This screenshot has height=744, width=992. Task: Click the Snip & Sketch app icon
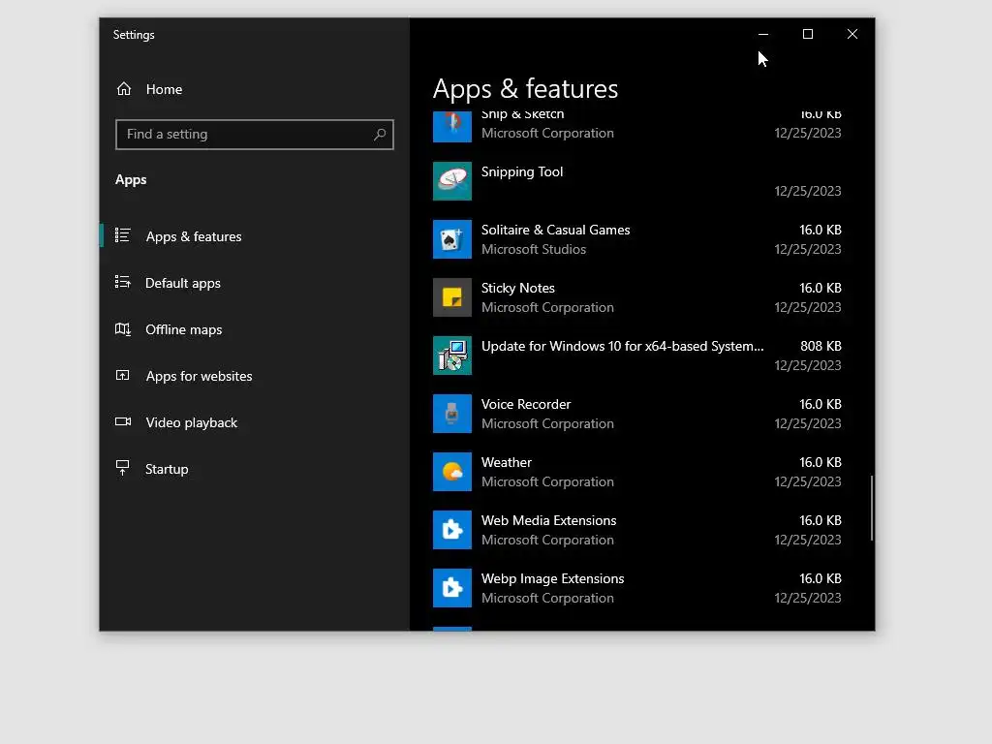(x=452, y=127)
